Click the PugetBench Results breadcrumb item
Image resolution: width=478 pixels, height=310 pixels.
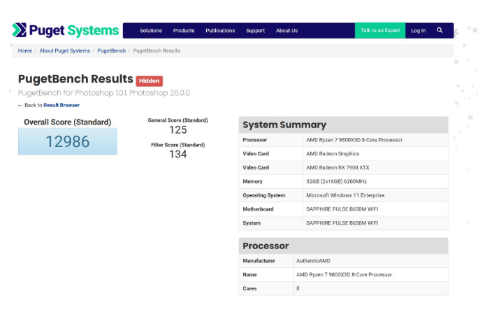tap(157, 51)
